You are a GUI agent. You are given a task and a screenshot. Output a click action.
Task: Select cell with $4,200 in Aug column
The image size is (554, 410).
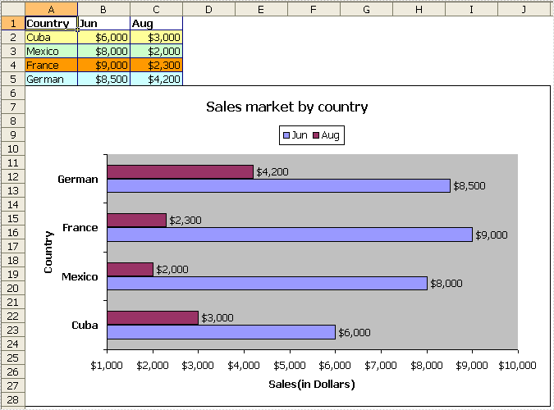tap(156, 79)
